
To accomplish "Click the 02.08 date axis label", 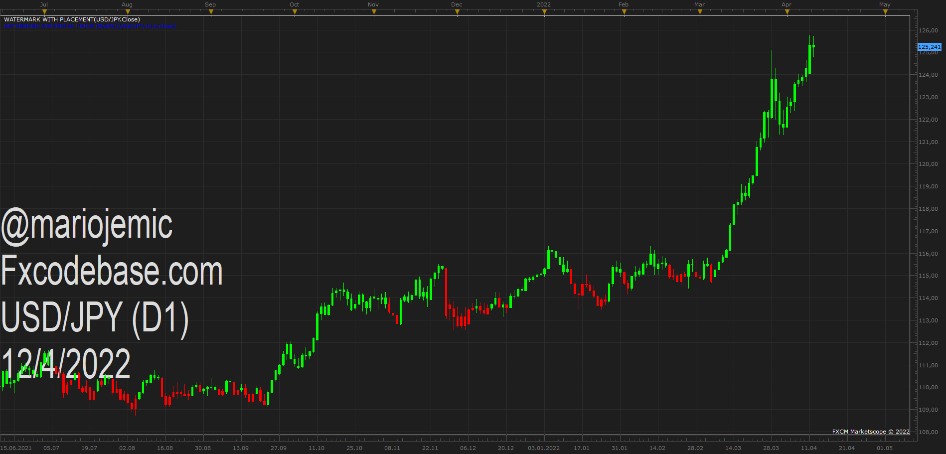I will pyautogui.click(x=127, y=448).
